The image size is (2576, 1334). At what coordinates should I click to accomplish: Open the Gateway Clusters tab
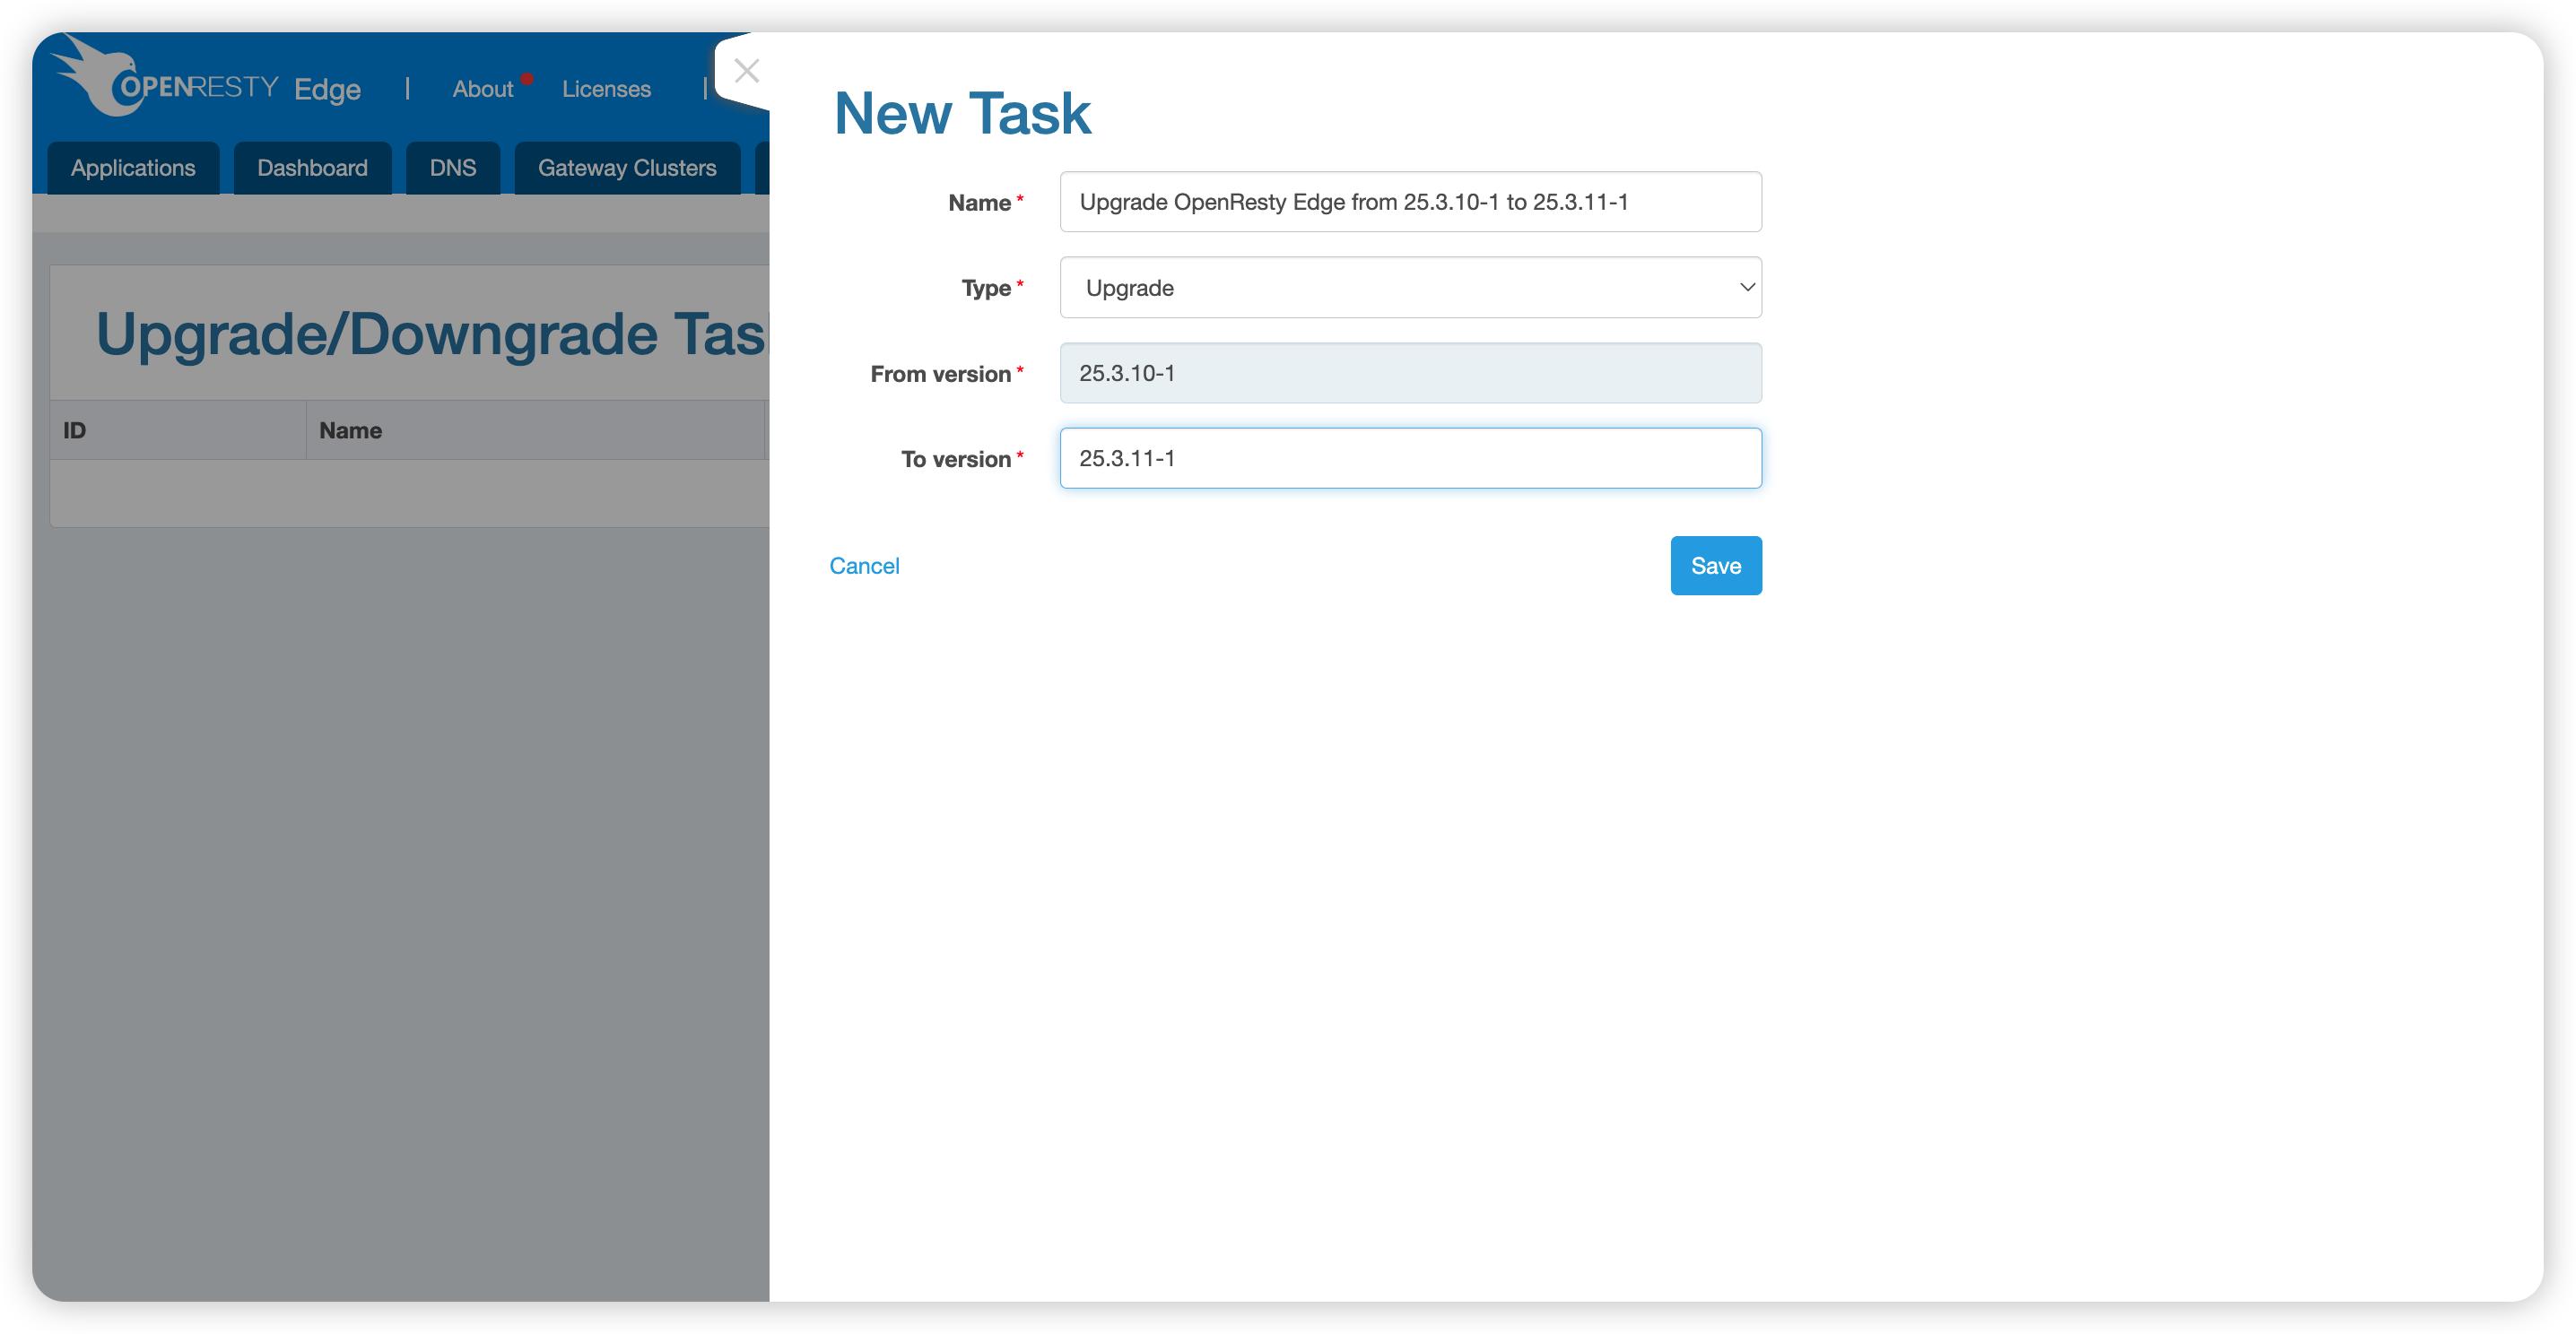coord(627,168)
